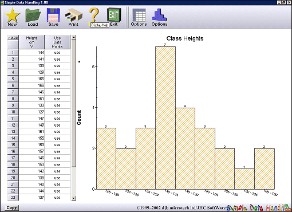Click height cell in row 22
Screen dimensions: 292x212
click(31, 191)
